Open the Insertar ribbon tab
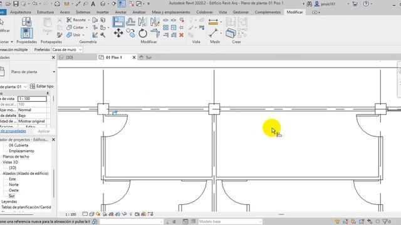Screen dimensions: 401x225 [x=103, y=12]
